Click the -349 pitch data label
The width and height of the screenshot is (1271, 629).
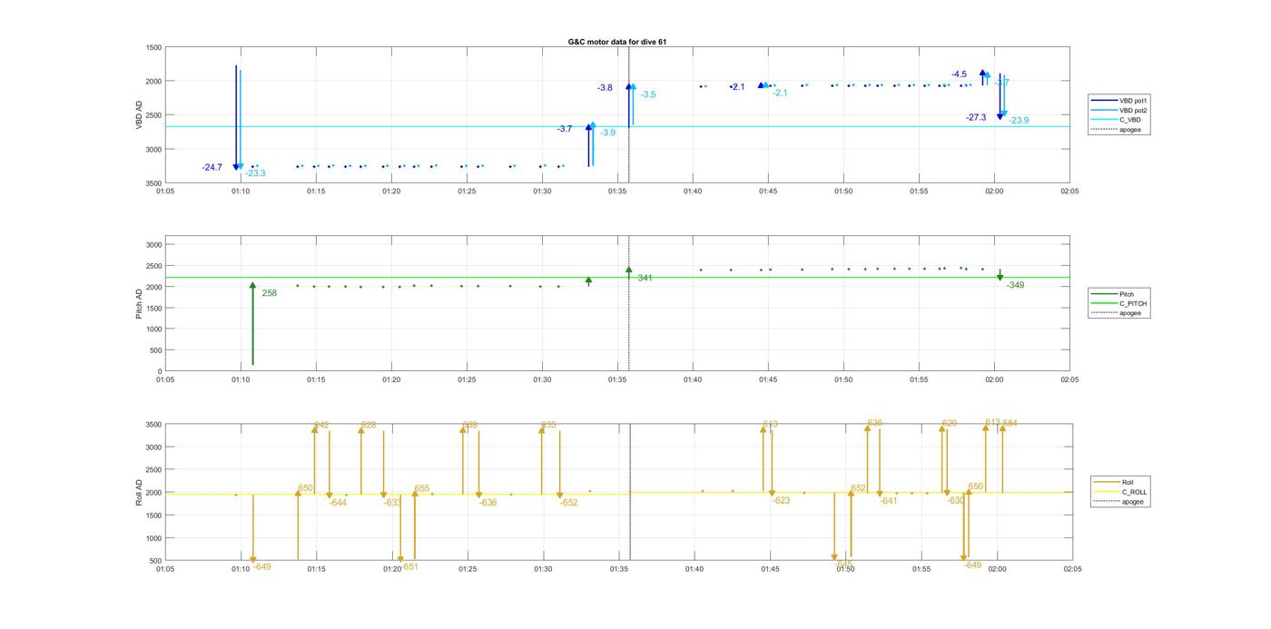(1015, 286)
